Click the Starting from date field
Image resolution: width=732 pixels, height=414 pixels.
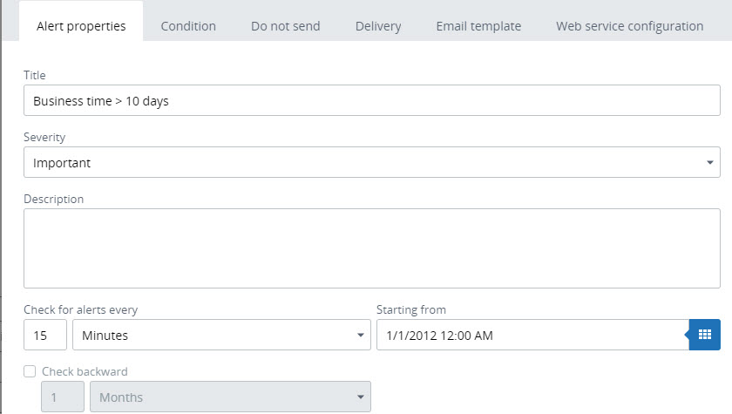(532, 335)
